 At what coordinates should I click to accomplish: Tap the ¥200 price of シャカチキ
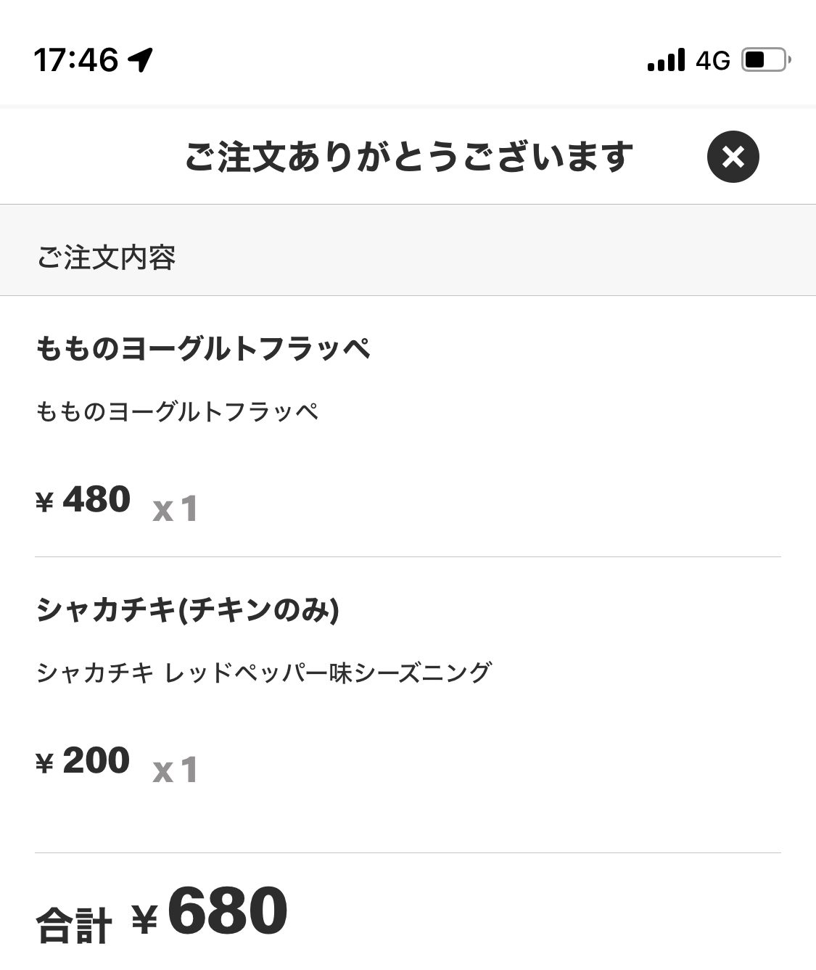[83, 760]
